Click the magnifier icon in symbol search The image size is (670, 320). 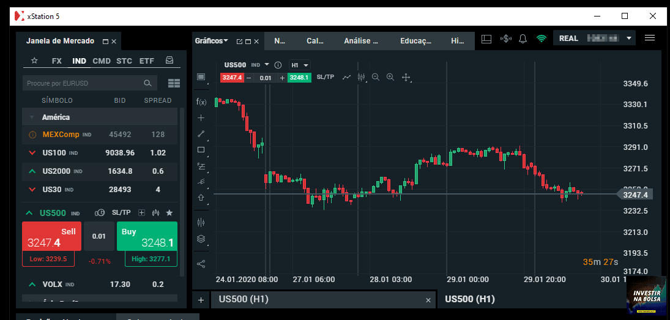(x=148, y=83)
